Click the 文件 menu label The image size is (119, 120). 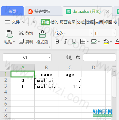pos(16,22)
